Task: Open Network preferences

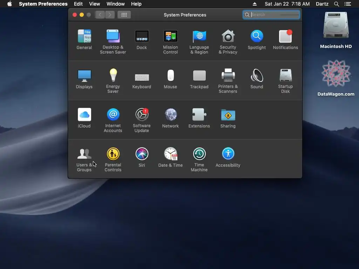Action: [170, 118]
